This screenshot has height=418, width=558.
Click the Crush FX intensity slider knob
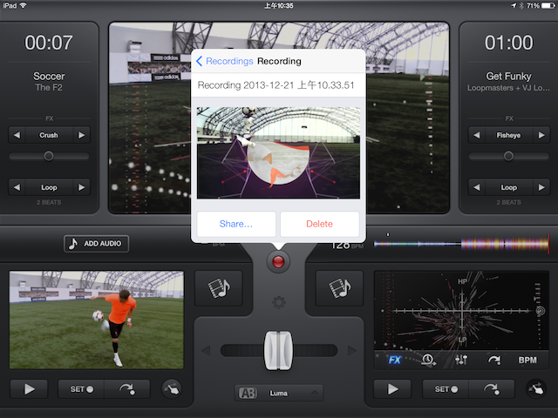coord(48,156)
